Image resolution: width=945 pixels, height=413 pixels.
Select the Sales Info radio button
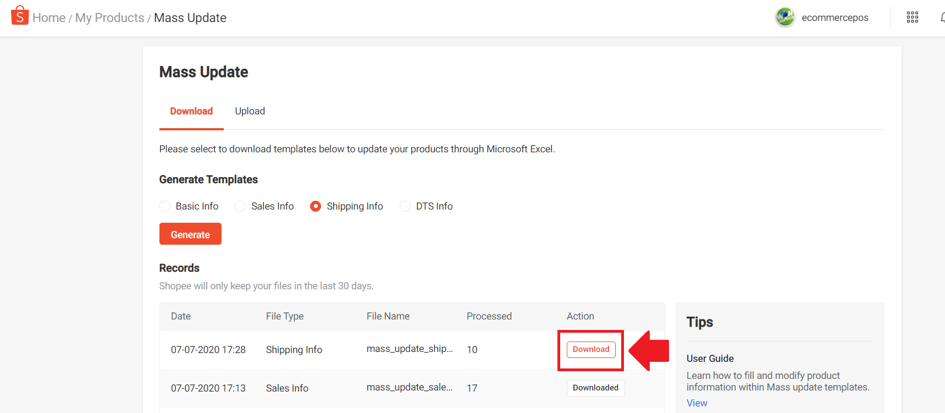(x=240, y=206)
